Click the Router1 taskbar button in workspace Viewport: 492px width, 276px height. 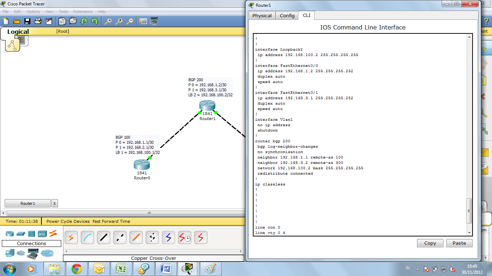click(x=28, y=203)
